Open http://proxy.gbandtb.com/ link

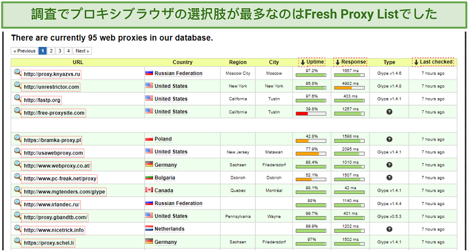56,217
